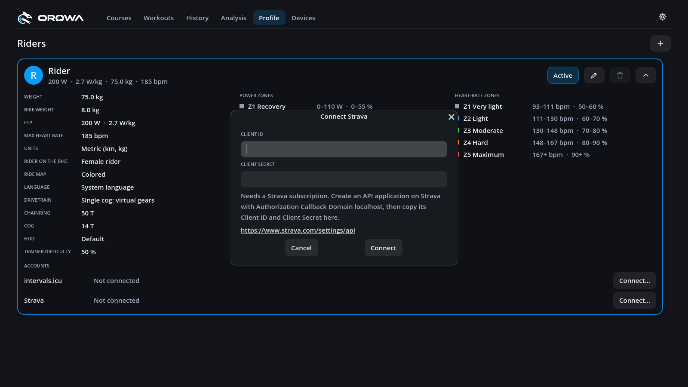The image size is (688, 387).
Task: Click the trainer difficulty '50 %' value
Action: 89,252
